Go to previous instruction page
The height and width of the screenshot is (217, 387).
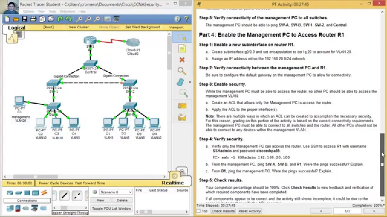pos(321,211)
